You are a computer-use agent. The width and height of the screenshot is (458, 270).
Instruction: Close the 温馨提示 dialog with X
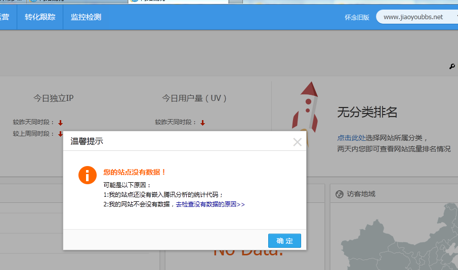[x=298, y=142]
